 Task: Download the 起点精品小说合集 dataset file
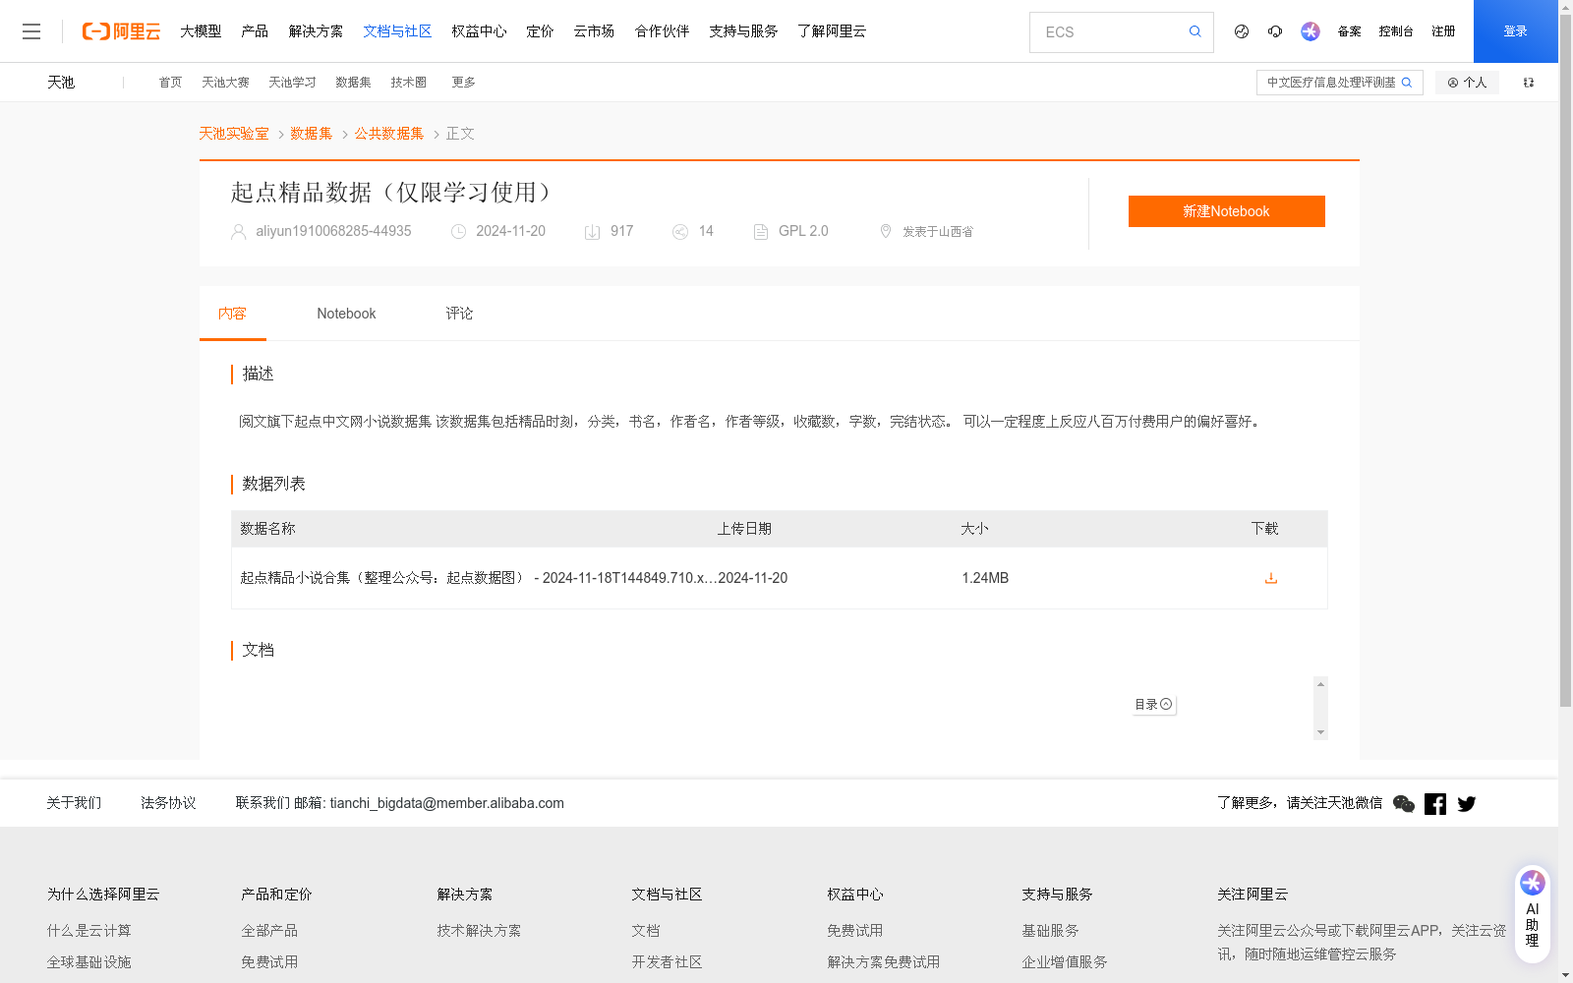coord(1270,578)
